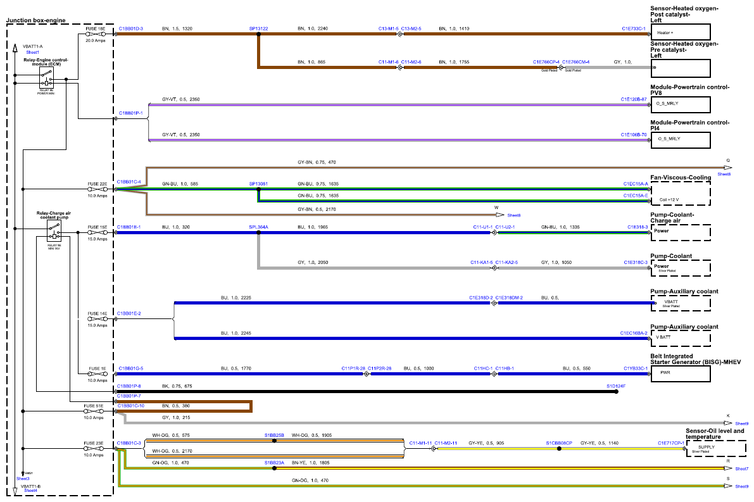754x502 pixels.
Task: Click the FUSE 15E fuse symbol
Action: tap(97, 233)
